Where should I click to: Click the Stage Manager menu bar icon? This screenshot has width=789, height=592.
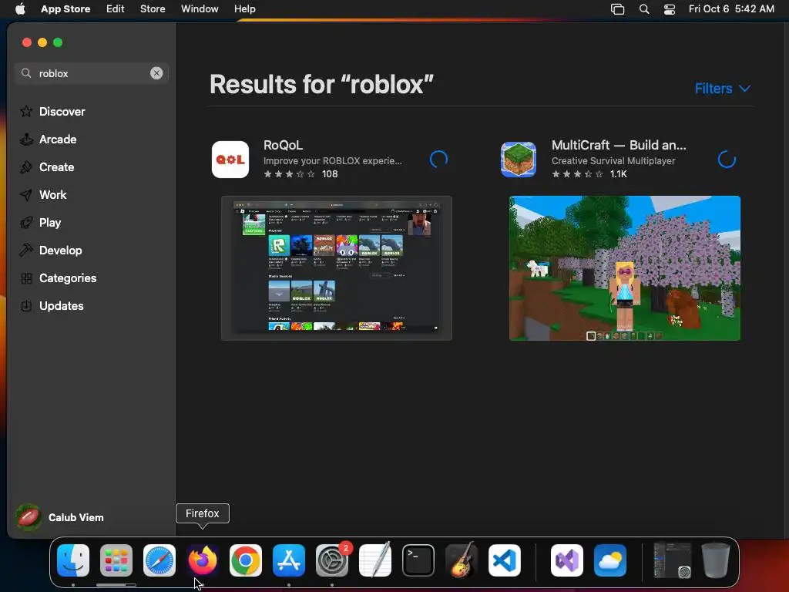pos(617,9)
